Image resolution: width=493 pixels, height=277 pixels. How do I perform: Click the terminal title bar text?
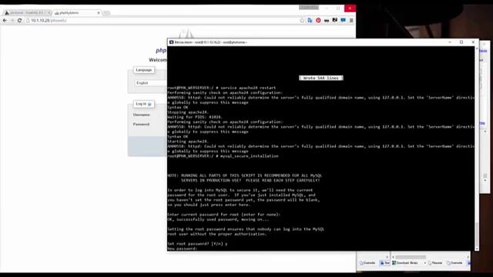210,42
